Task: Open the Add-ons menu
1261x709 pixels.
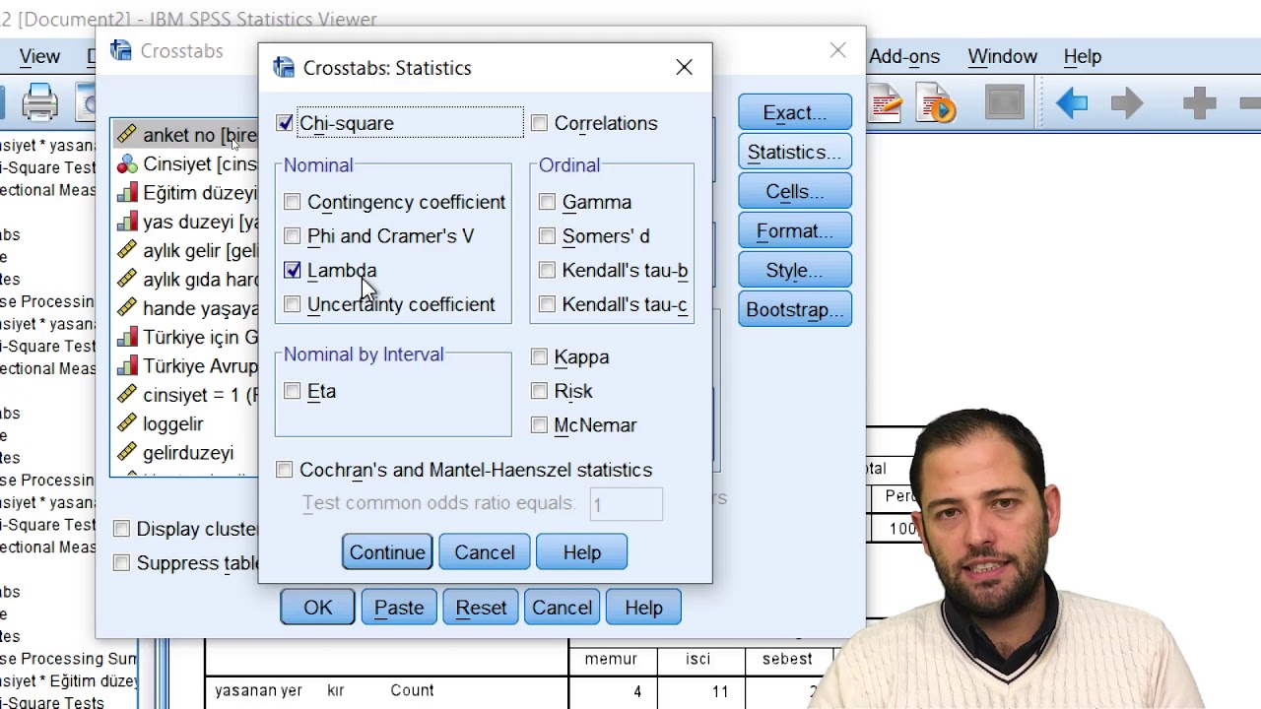Action: click(904, 57)
